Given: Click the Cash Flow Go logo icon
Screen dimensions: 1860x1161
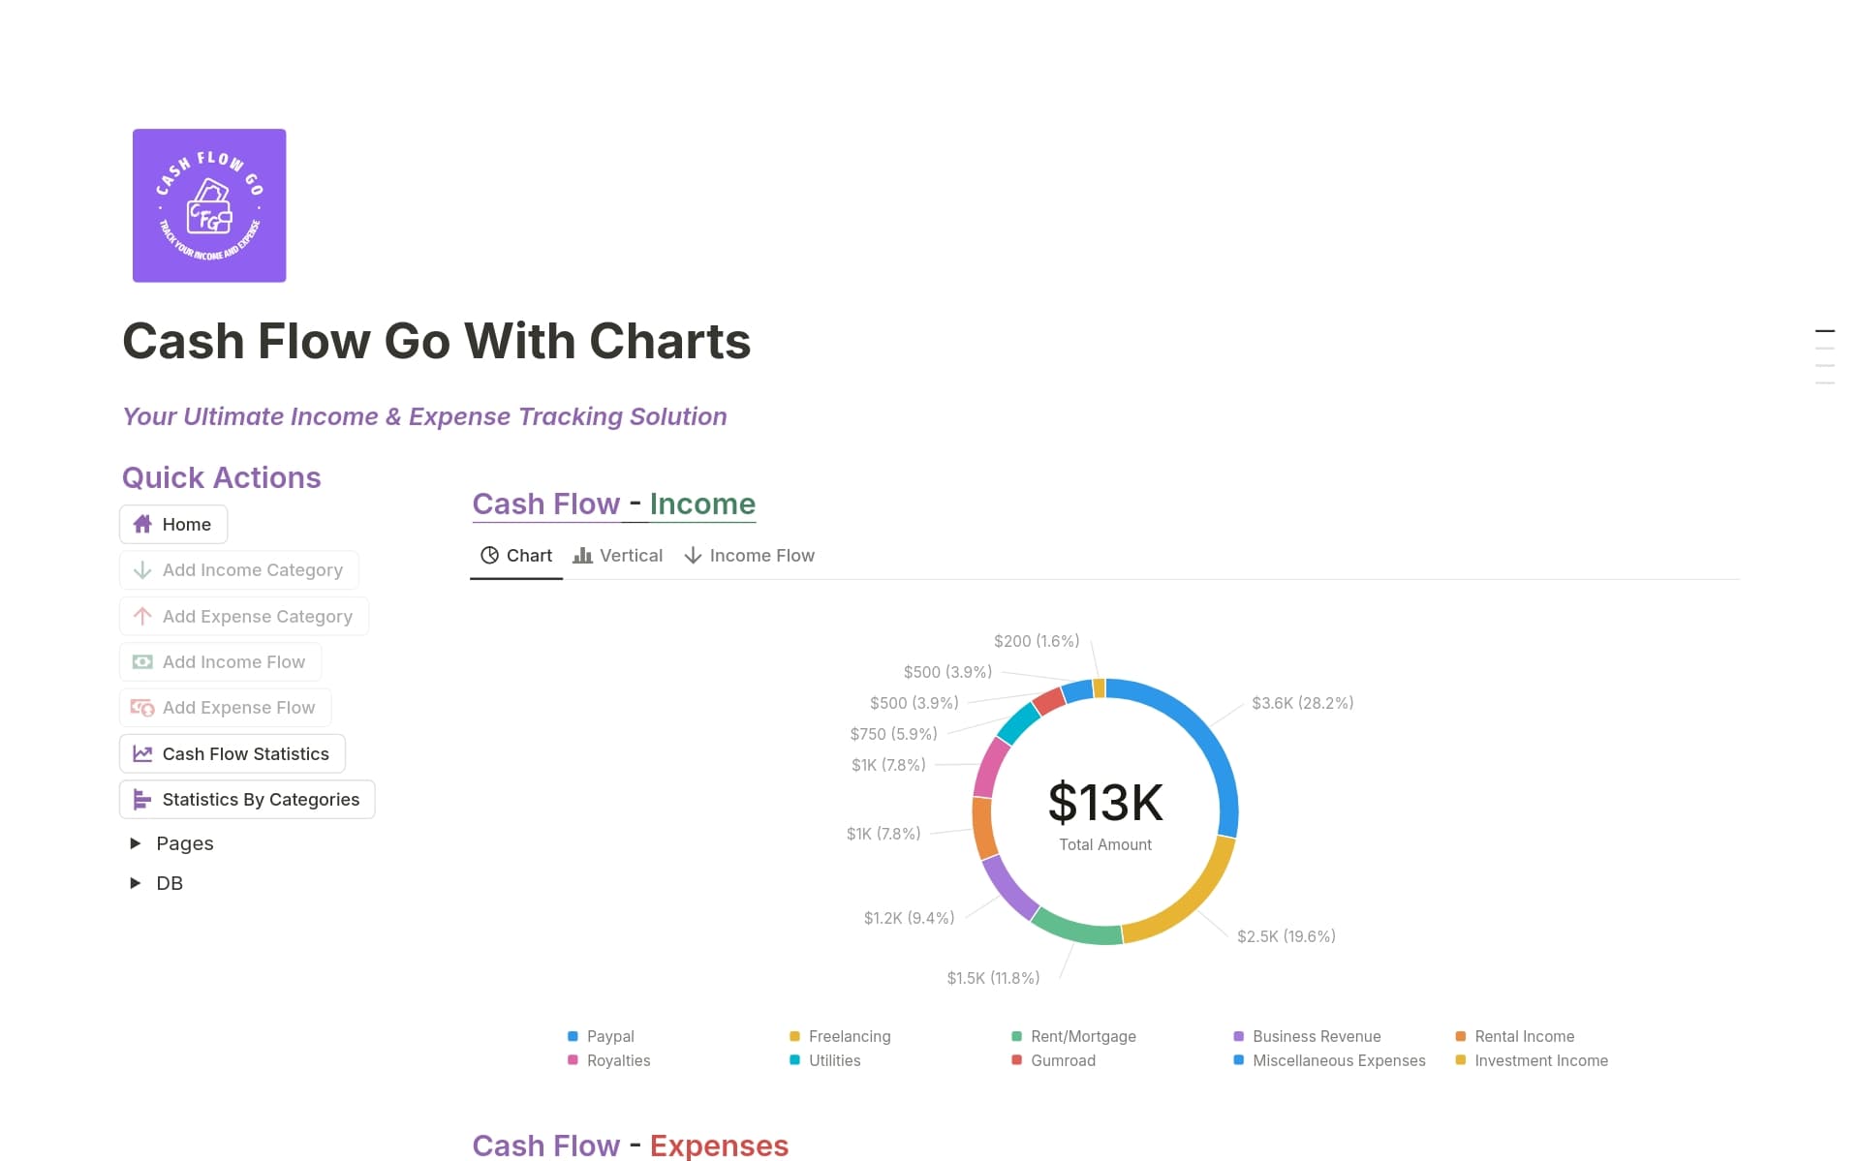Looking at the screenshot, I should coord(209,205).
